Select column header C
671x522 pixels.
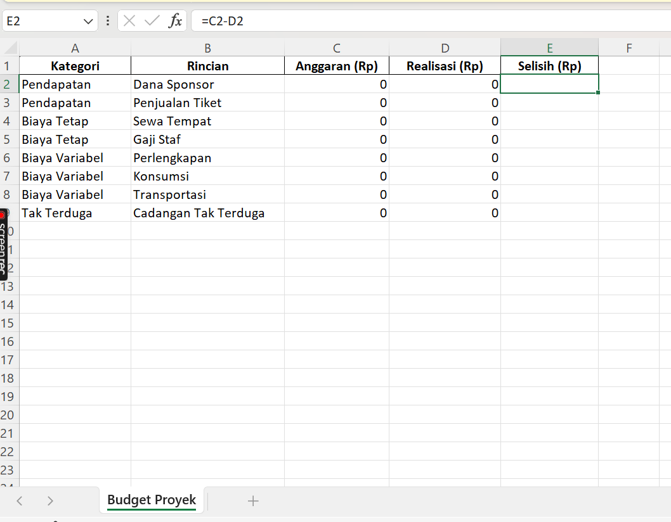point(336,48)
